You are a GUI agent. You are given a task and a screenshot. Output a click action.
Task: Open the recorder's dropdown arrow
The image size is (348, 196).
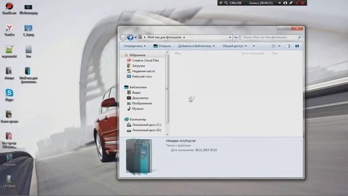point(279,3)
